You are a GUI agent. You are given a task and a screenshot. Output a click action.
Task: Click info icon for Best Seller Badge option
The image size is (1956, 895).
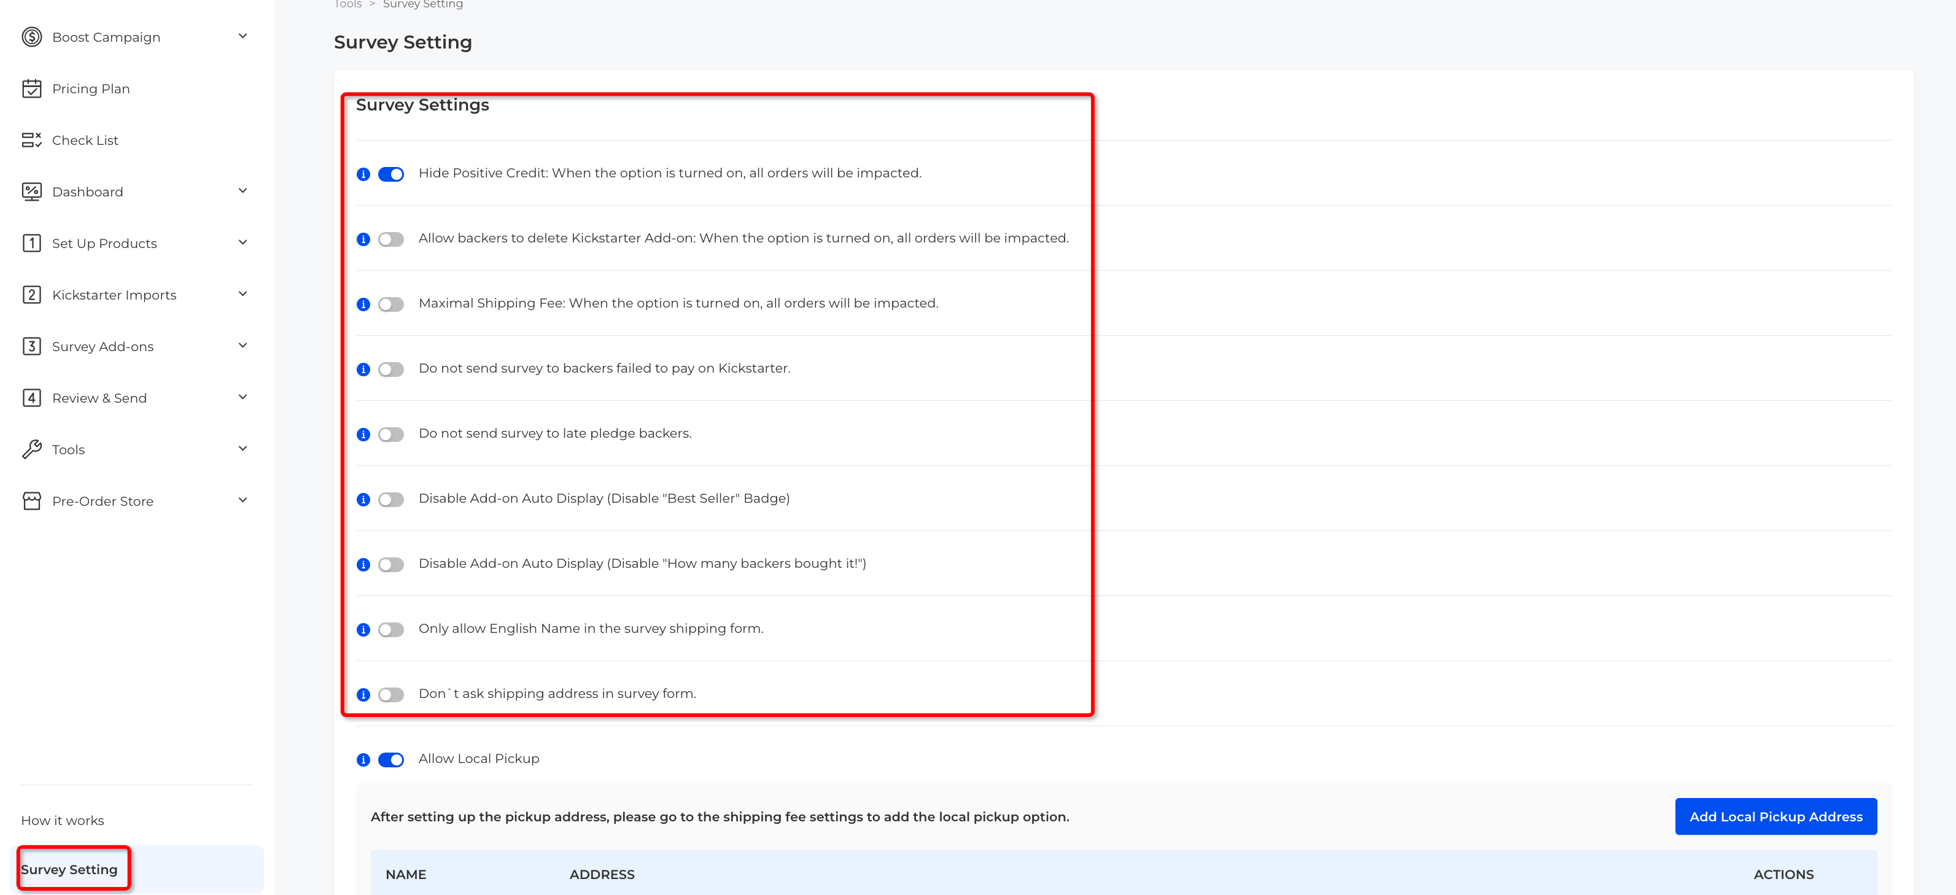363,500
